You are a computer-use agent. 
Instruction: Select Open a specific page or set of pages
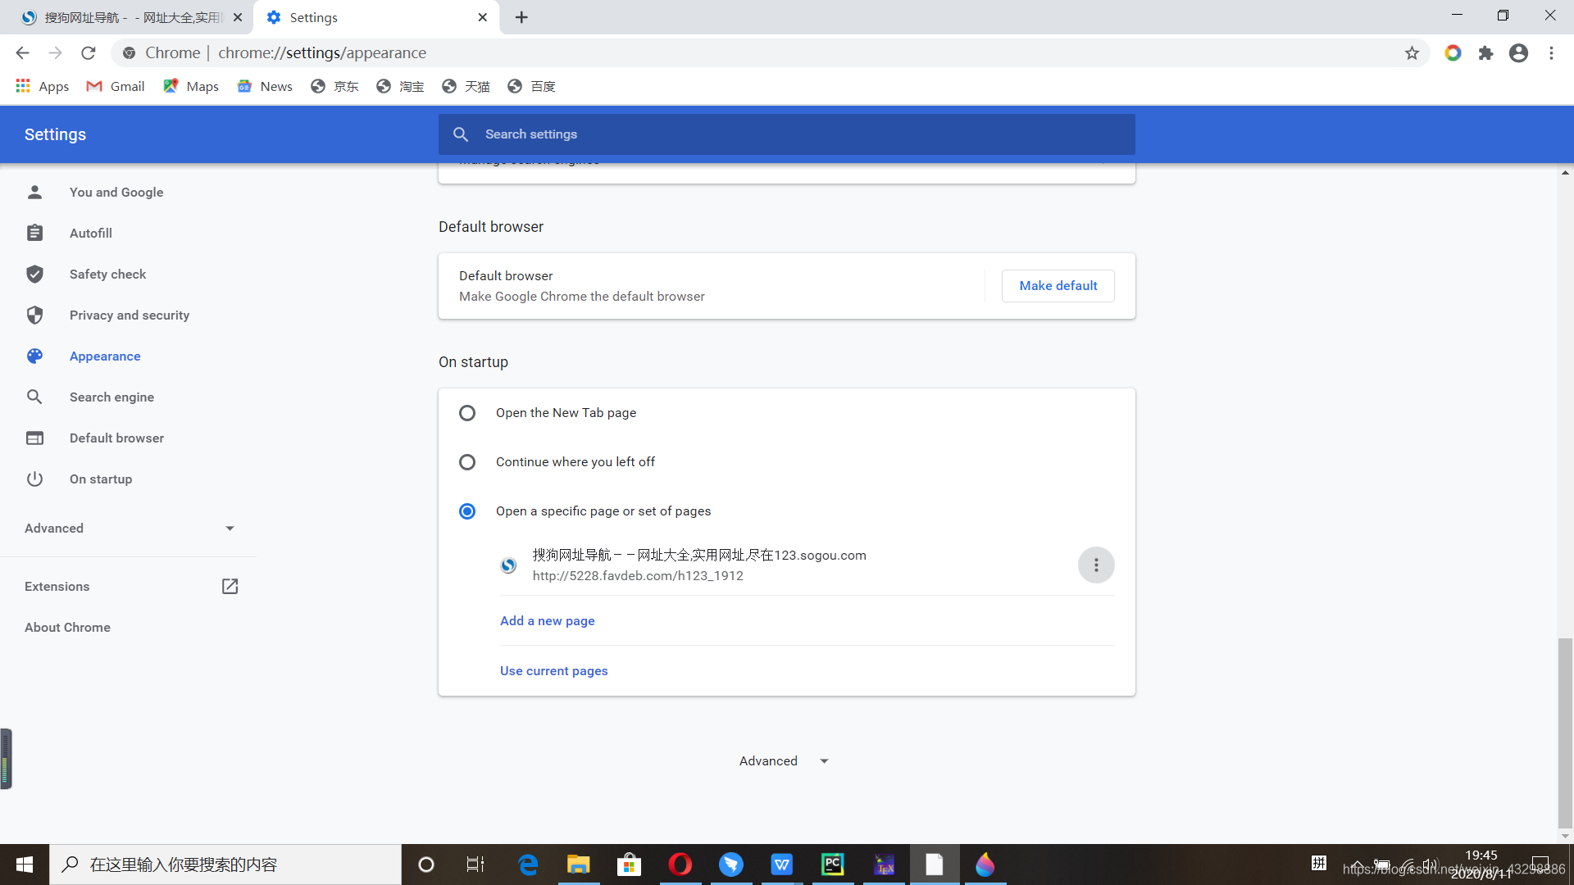point(467,510)
